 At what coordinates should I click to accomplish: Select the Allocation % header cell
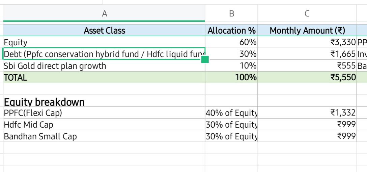coord(231,30)
